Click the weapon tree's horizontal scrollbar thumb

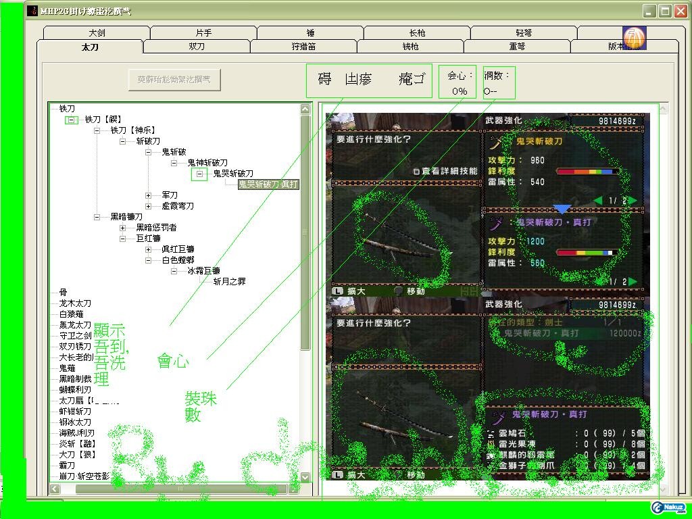coord(181,489)
